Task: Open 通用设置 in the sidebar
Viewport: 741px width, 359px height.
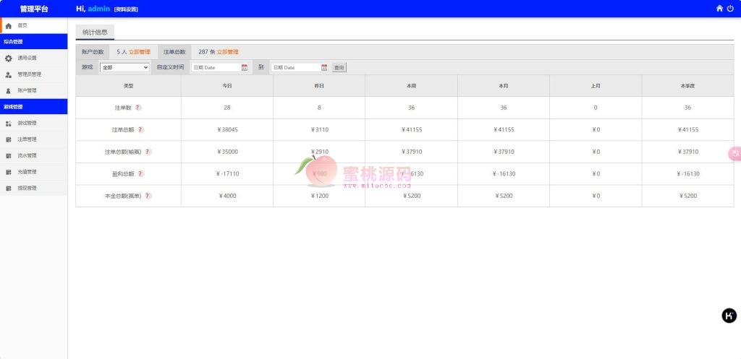Action: tap(27, 58)
